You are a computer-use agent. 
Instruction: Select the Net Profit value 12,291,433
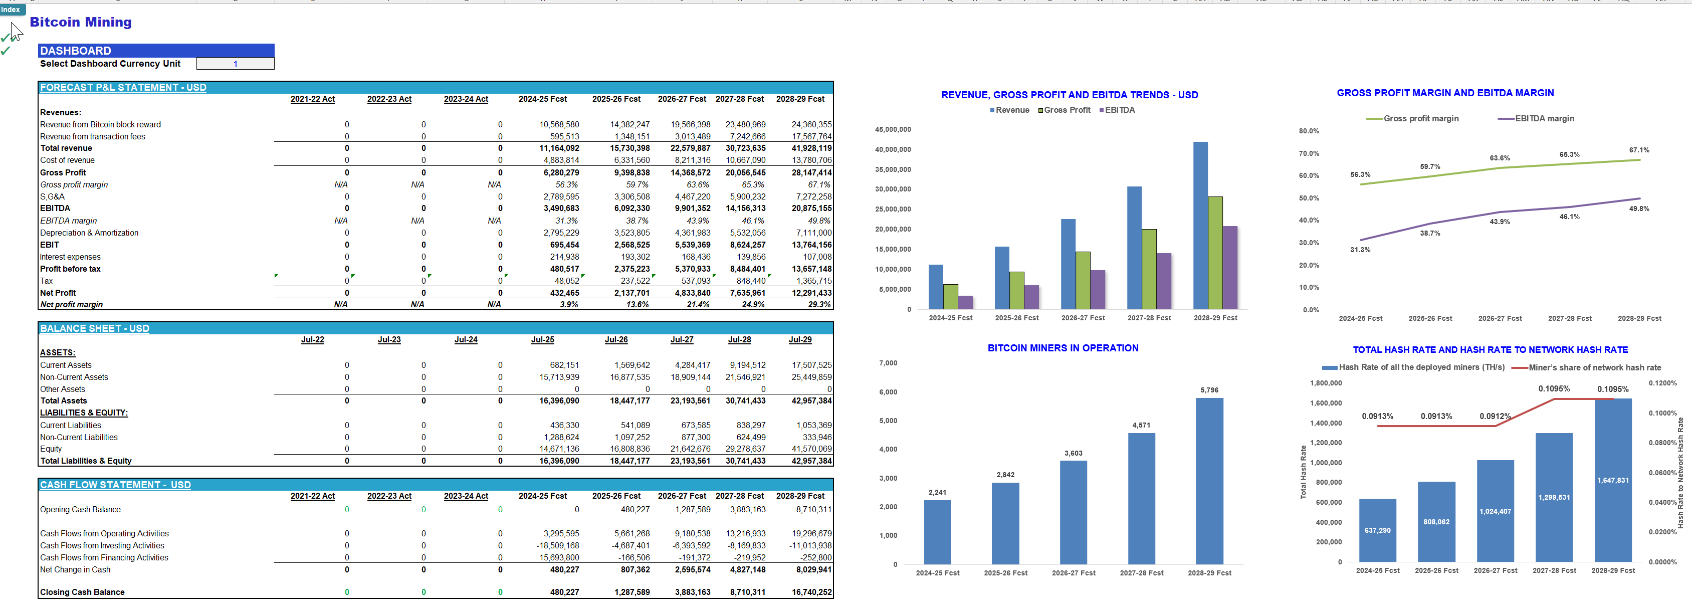(x=811, y=293)
